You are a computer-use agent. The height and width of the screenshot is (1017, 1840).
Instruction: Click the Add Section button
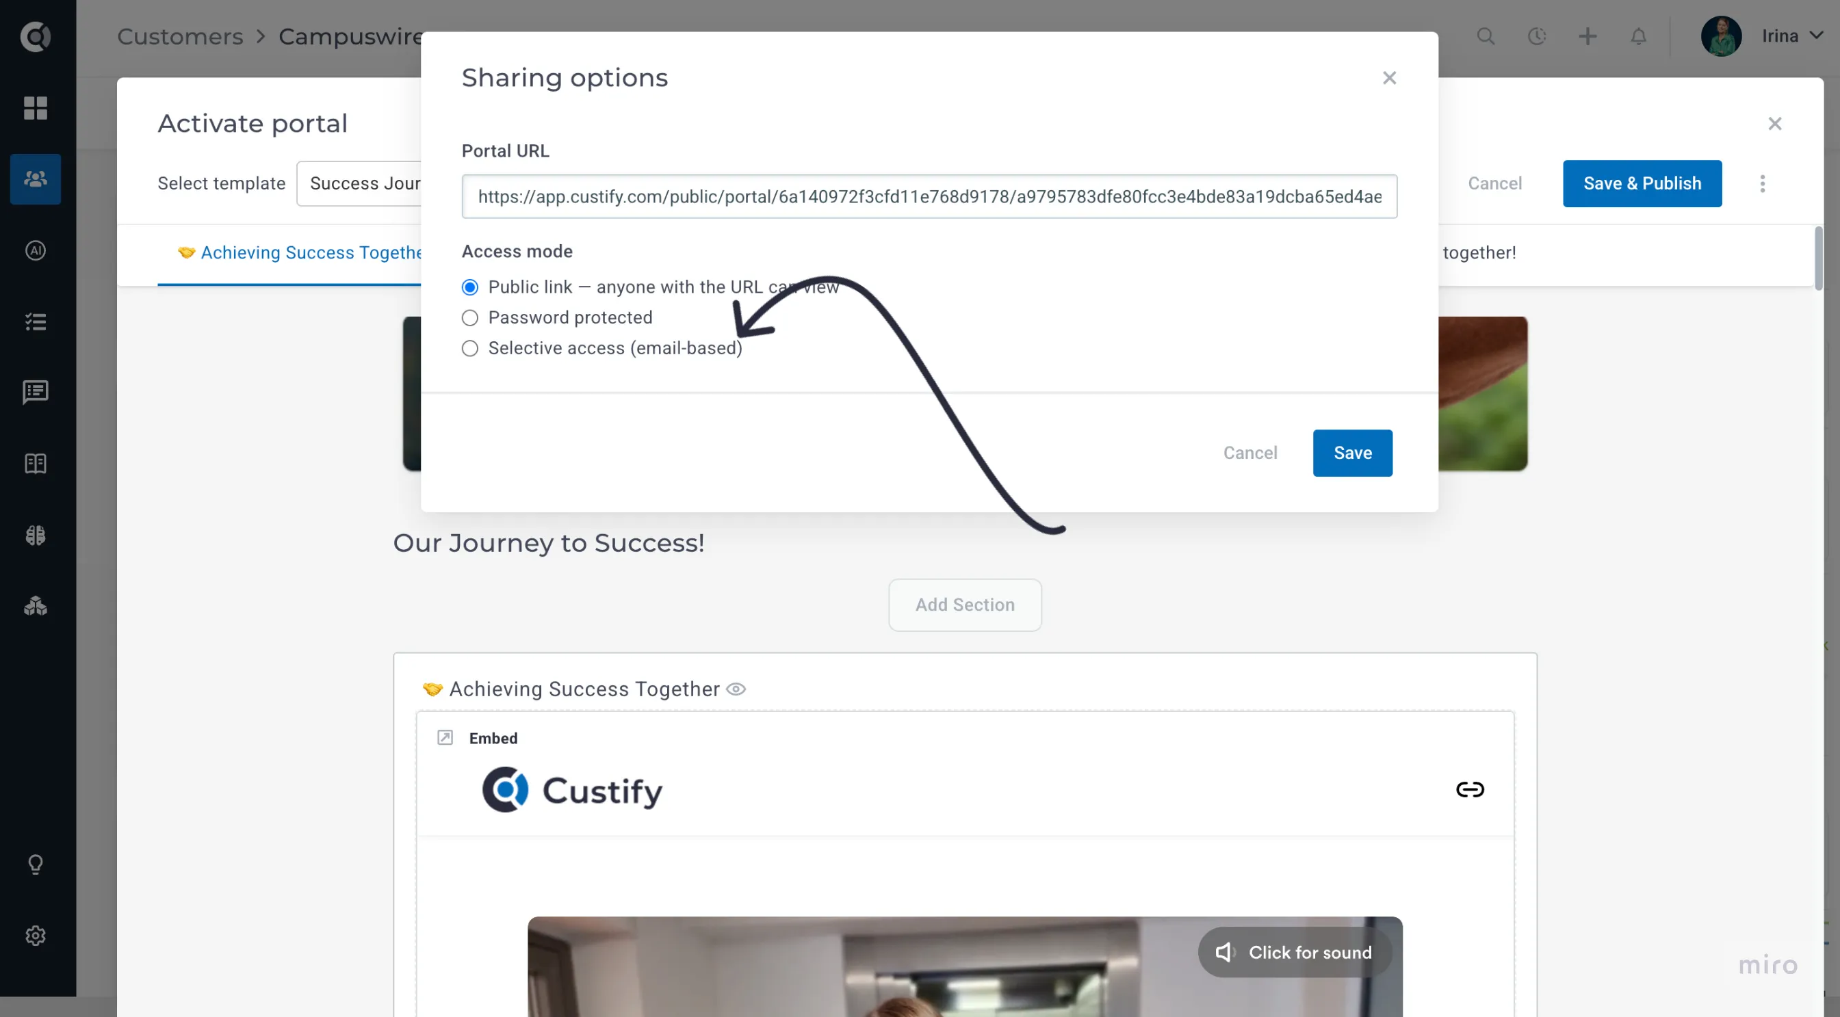[965, 605]
